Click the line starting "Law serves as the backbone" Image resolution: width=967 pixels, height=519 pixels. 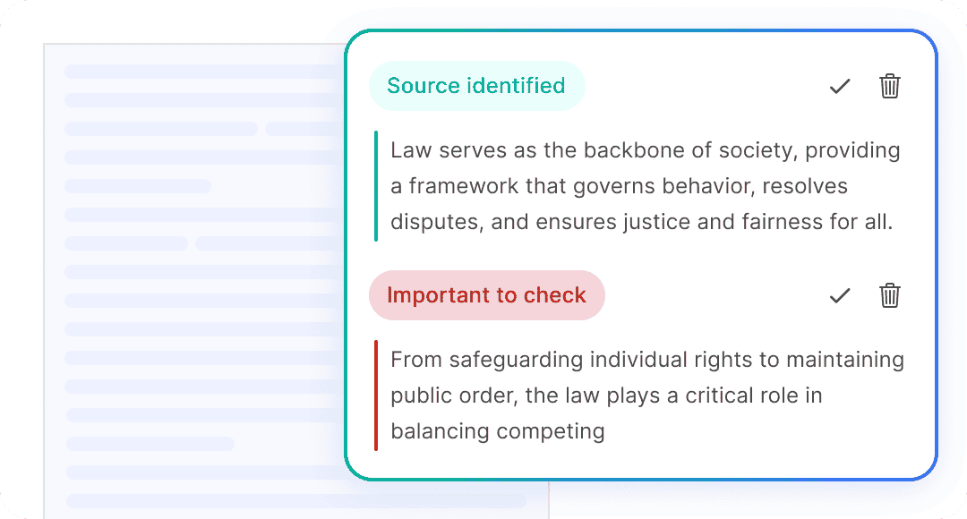click(645, 150)
